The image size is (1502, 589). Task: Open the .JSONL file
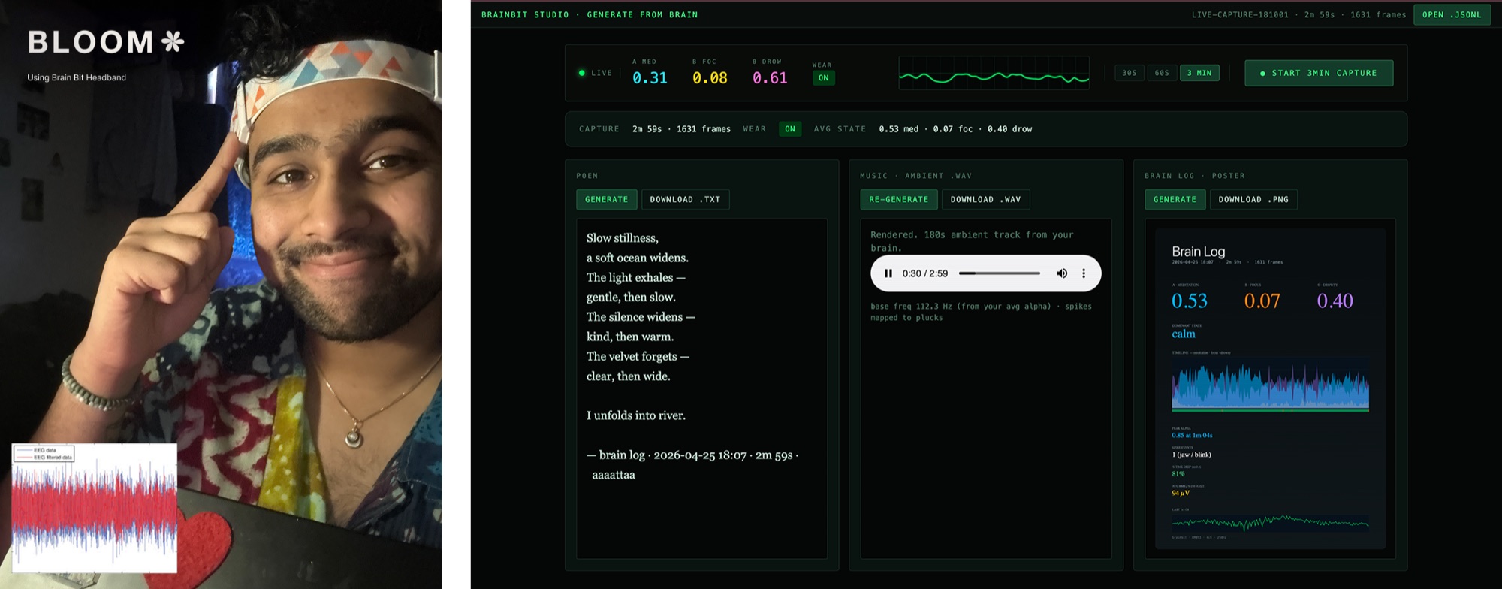click(x=1452, y=14)
